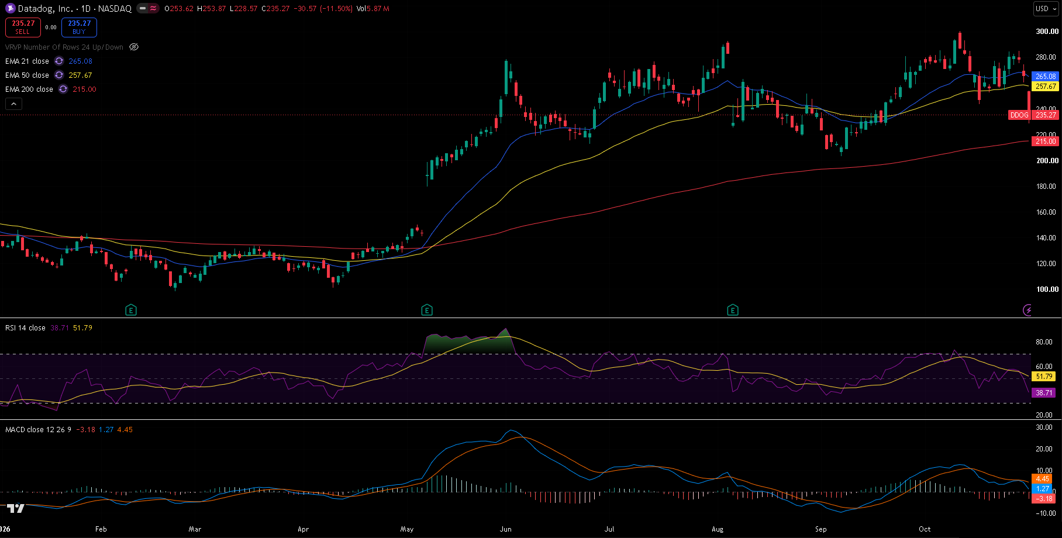Click the 38.71 RSI value tag on the axis

click(x=1044, y=393)
